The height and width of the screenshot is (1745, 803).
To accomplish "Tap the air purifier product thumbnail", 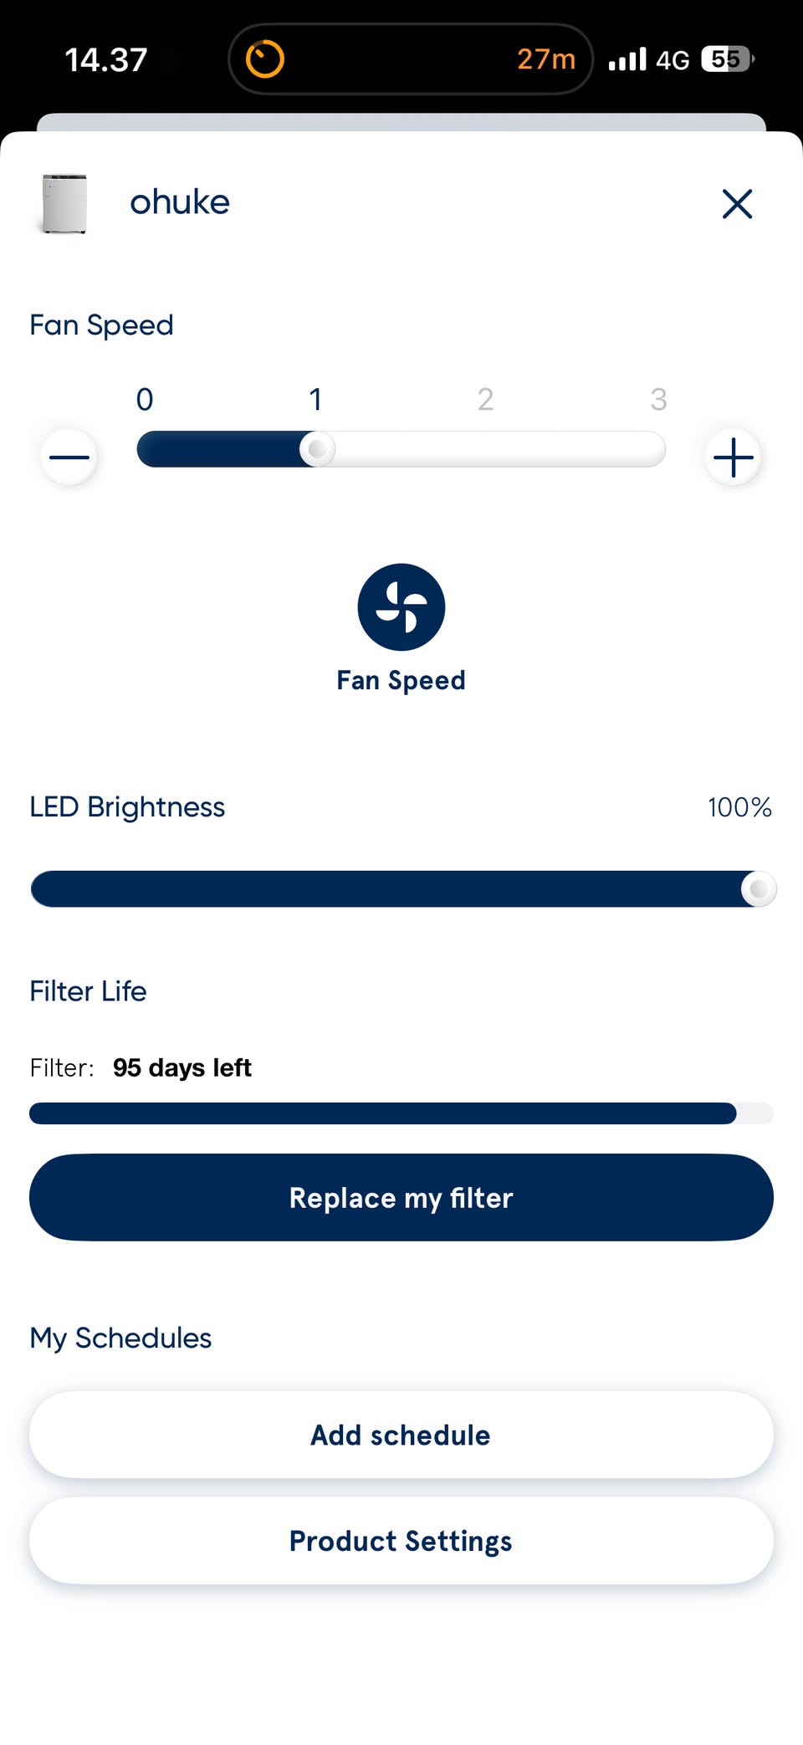I will [x=64, y=203].
